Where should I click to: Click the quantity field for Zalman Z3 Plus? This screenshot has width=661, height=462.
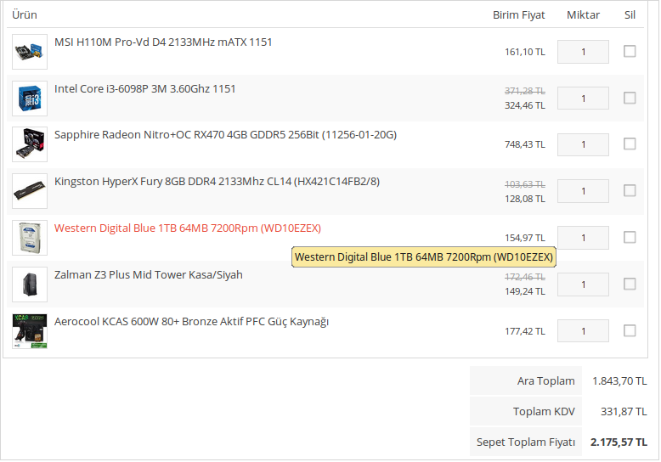pos(583,285)
